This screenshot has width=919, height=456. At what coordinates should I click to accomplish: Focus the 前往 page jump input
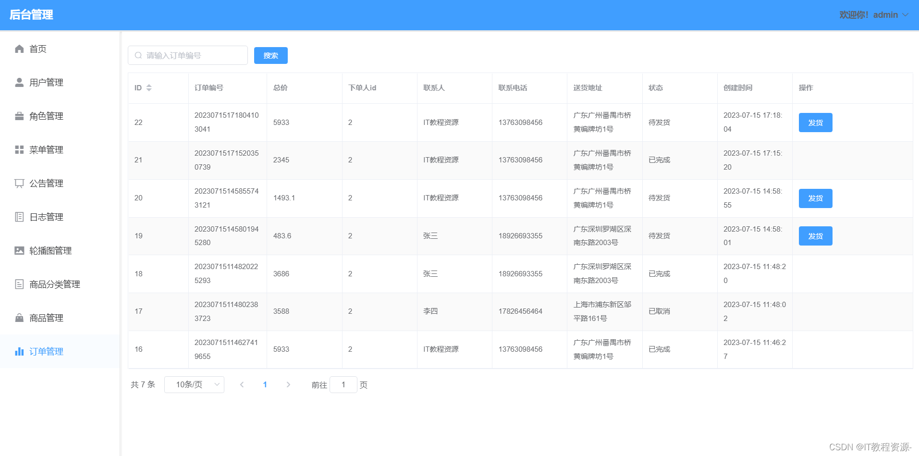pos(343,385)
